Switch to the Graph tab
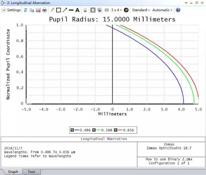The image size is (206, 175). point(13,172)
